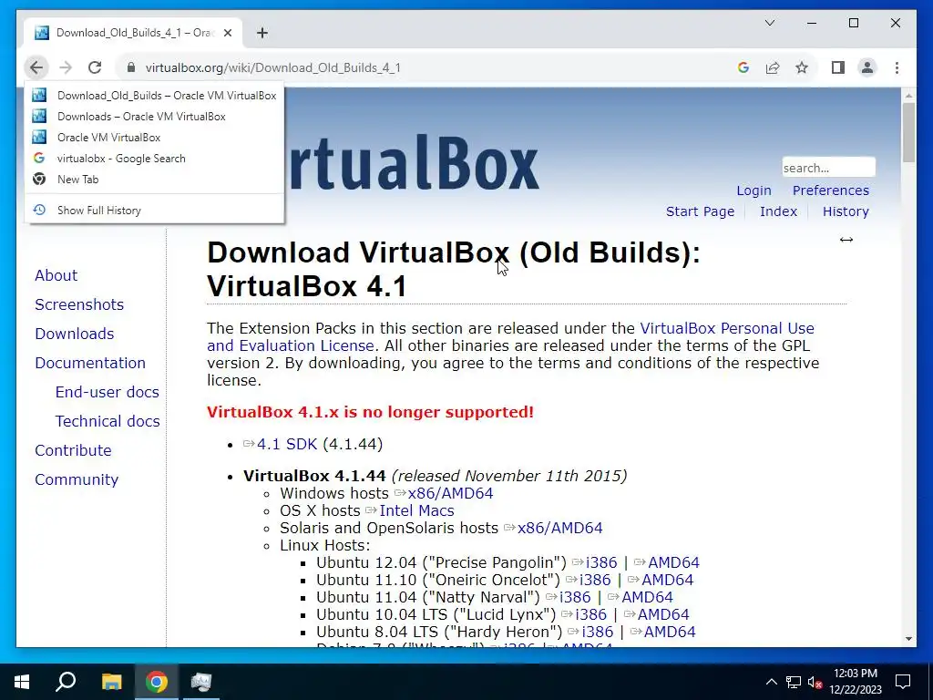Open the notification center icon
The width and height of the screenshot is (933, 700).
coord(903,682)
